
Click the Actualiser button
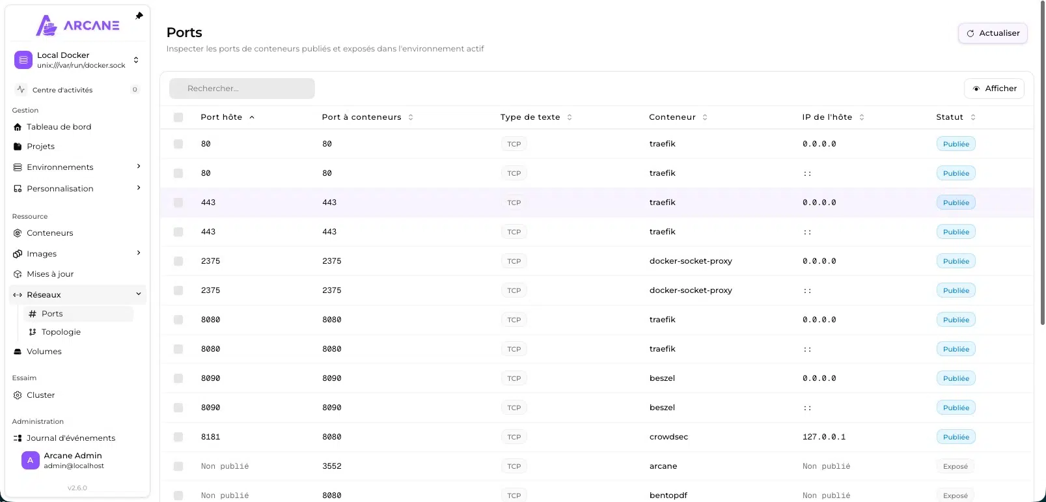pyautogui.click(x=993, y=33)
